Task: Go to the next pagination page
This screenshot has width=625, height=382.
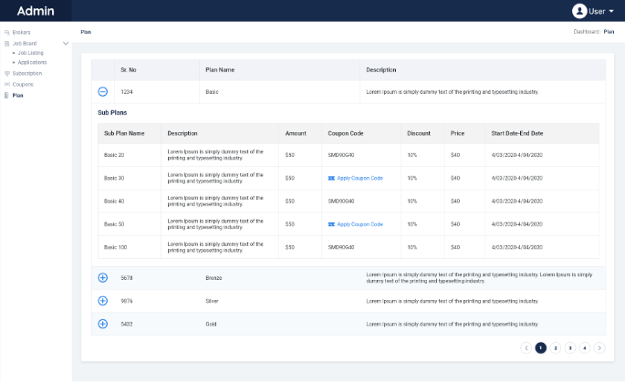Action: [599, 347]
